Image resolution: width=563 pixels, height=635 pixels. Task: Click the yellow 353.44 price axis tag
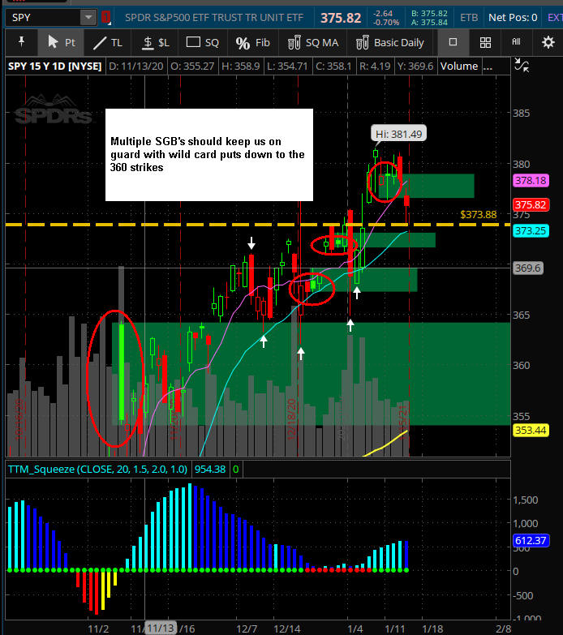[531, 430]
